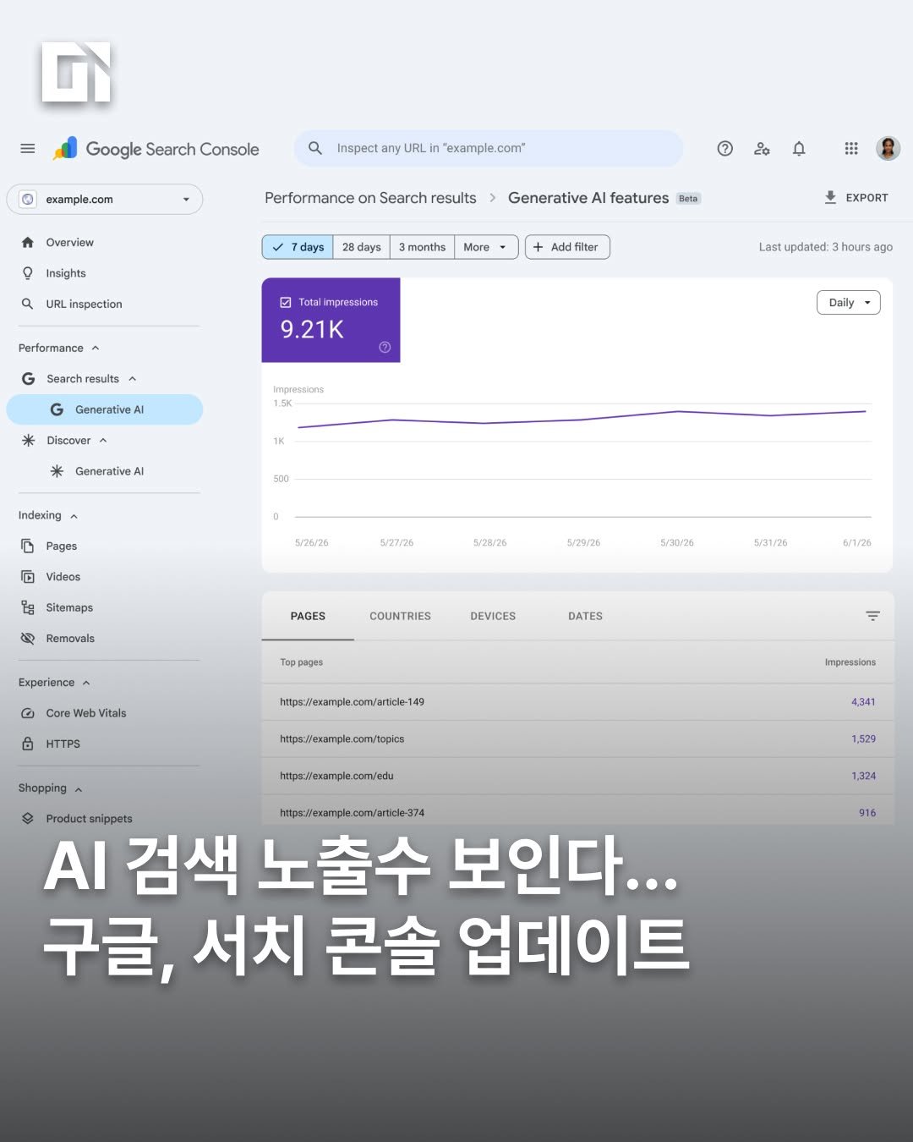
Task: Open the example.com/topics page row
Action: pos(578,738)
